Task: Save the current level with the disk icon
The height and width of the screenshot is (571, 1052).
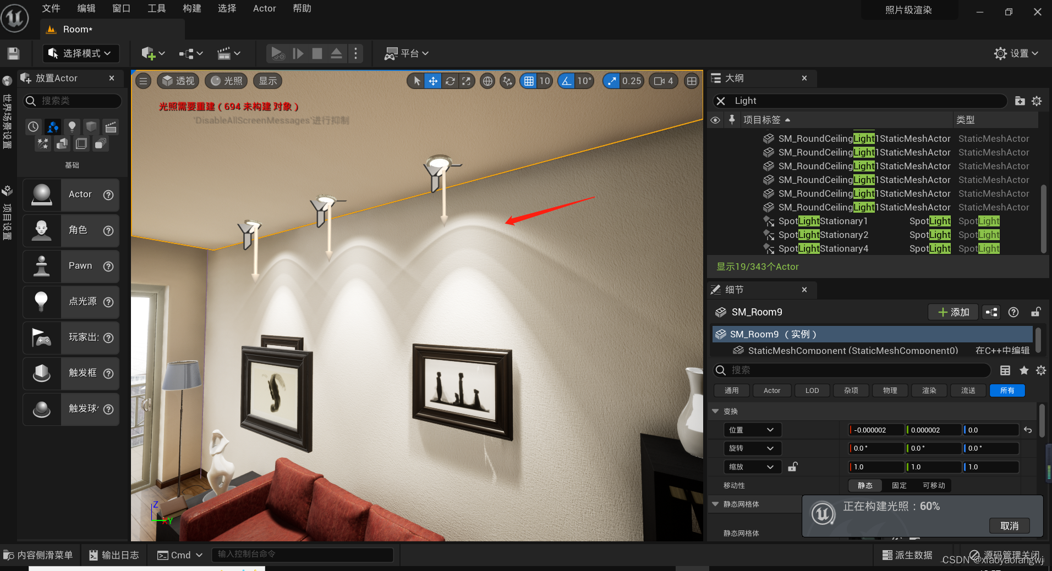Action: [14, 53]
